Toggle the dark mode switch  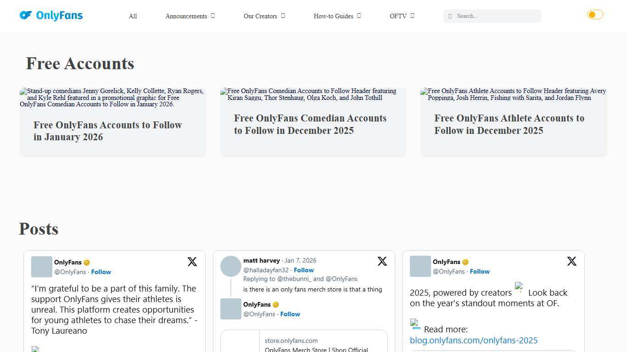(x=595, y=15)
